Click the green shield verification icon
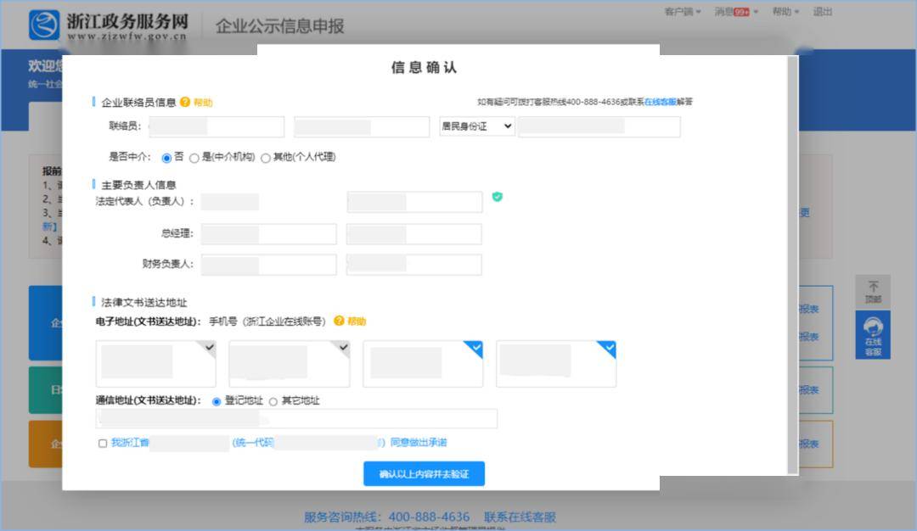917x531 pixels. coord(497,197)
